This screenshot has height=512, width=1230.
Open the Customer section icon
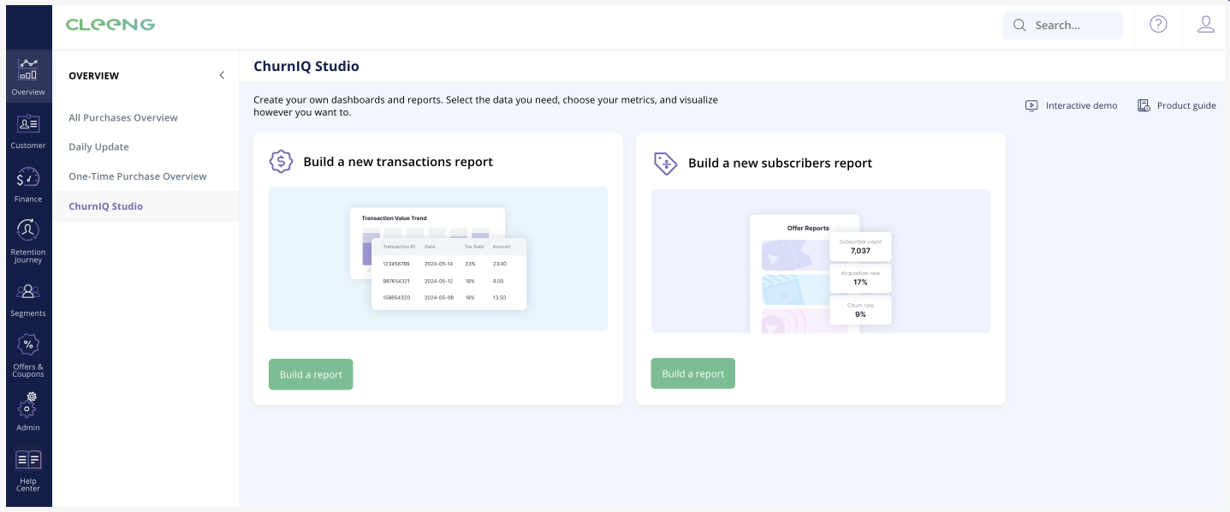(x=28, y=124)
